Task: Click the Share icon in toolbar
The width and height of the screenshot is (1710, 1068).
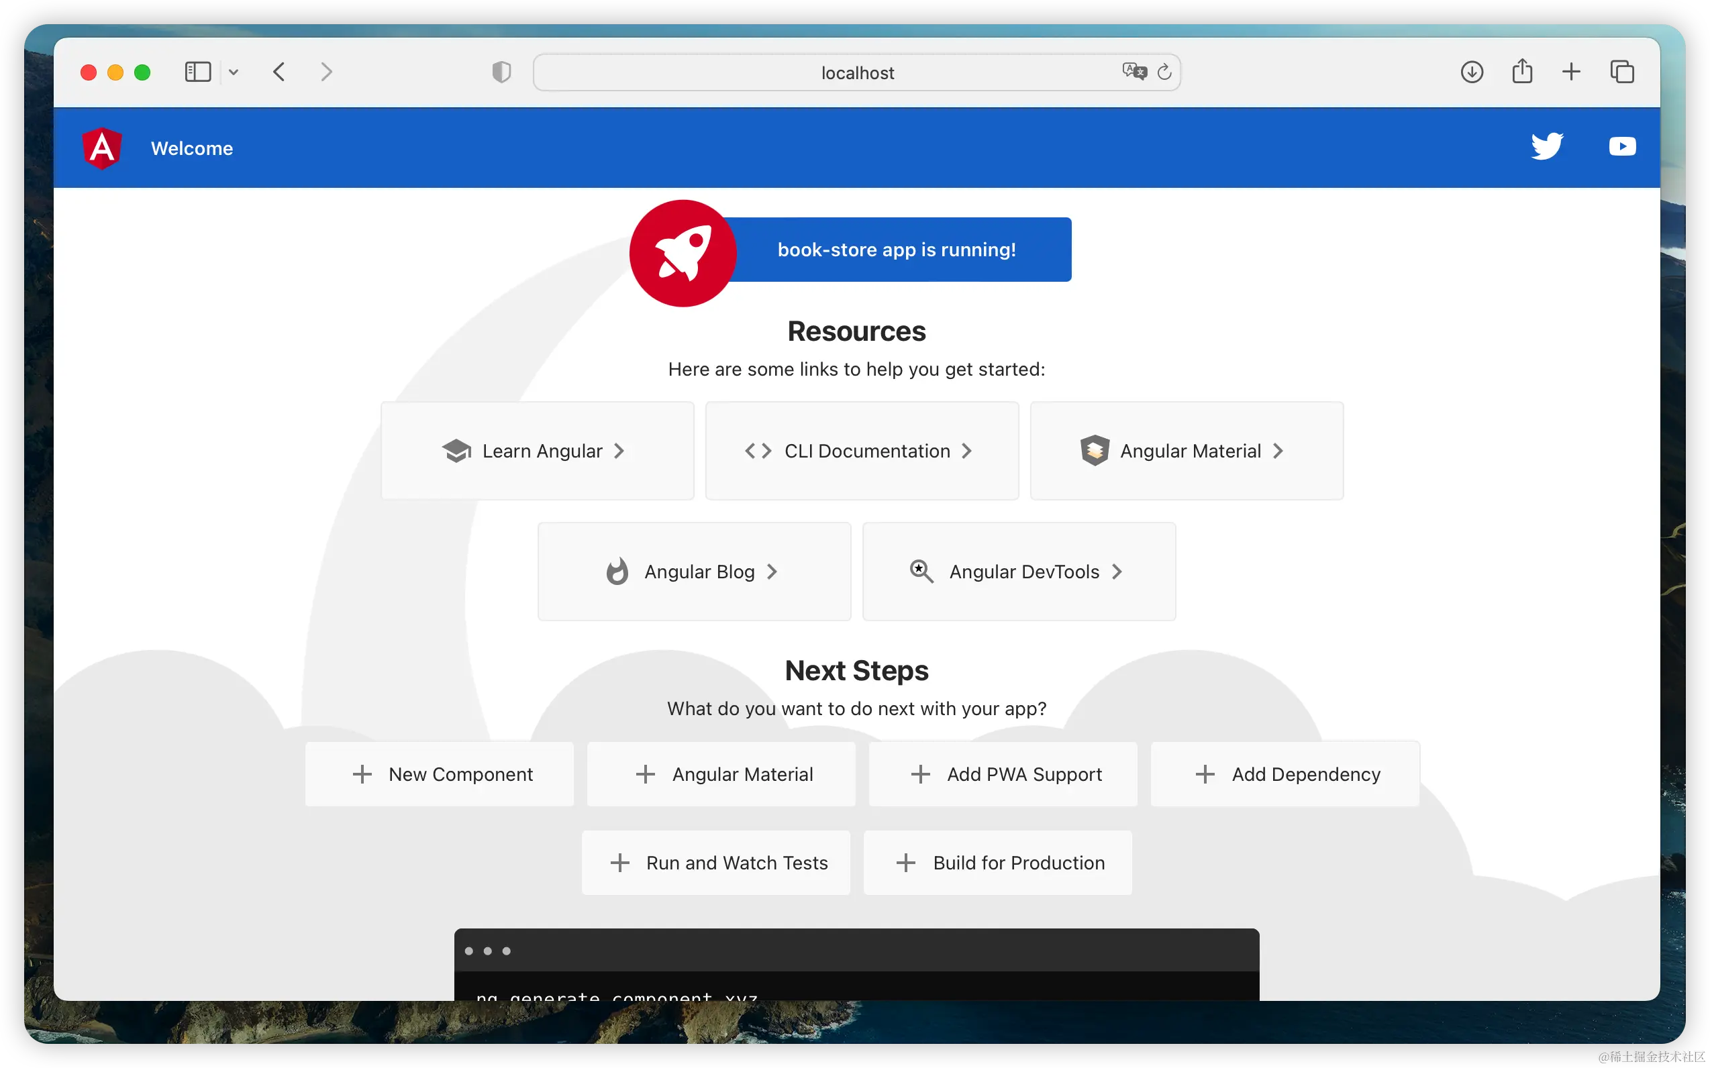Action: click(x=1522, y=72)
